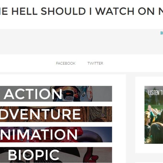The image size is (163, 163).
Task: Click the AdChoices icon on banner ad
Action: coord(162,33)
